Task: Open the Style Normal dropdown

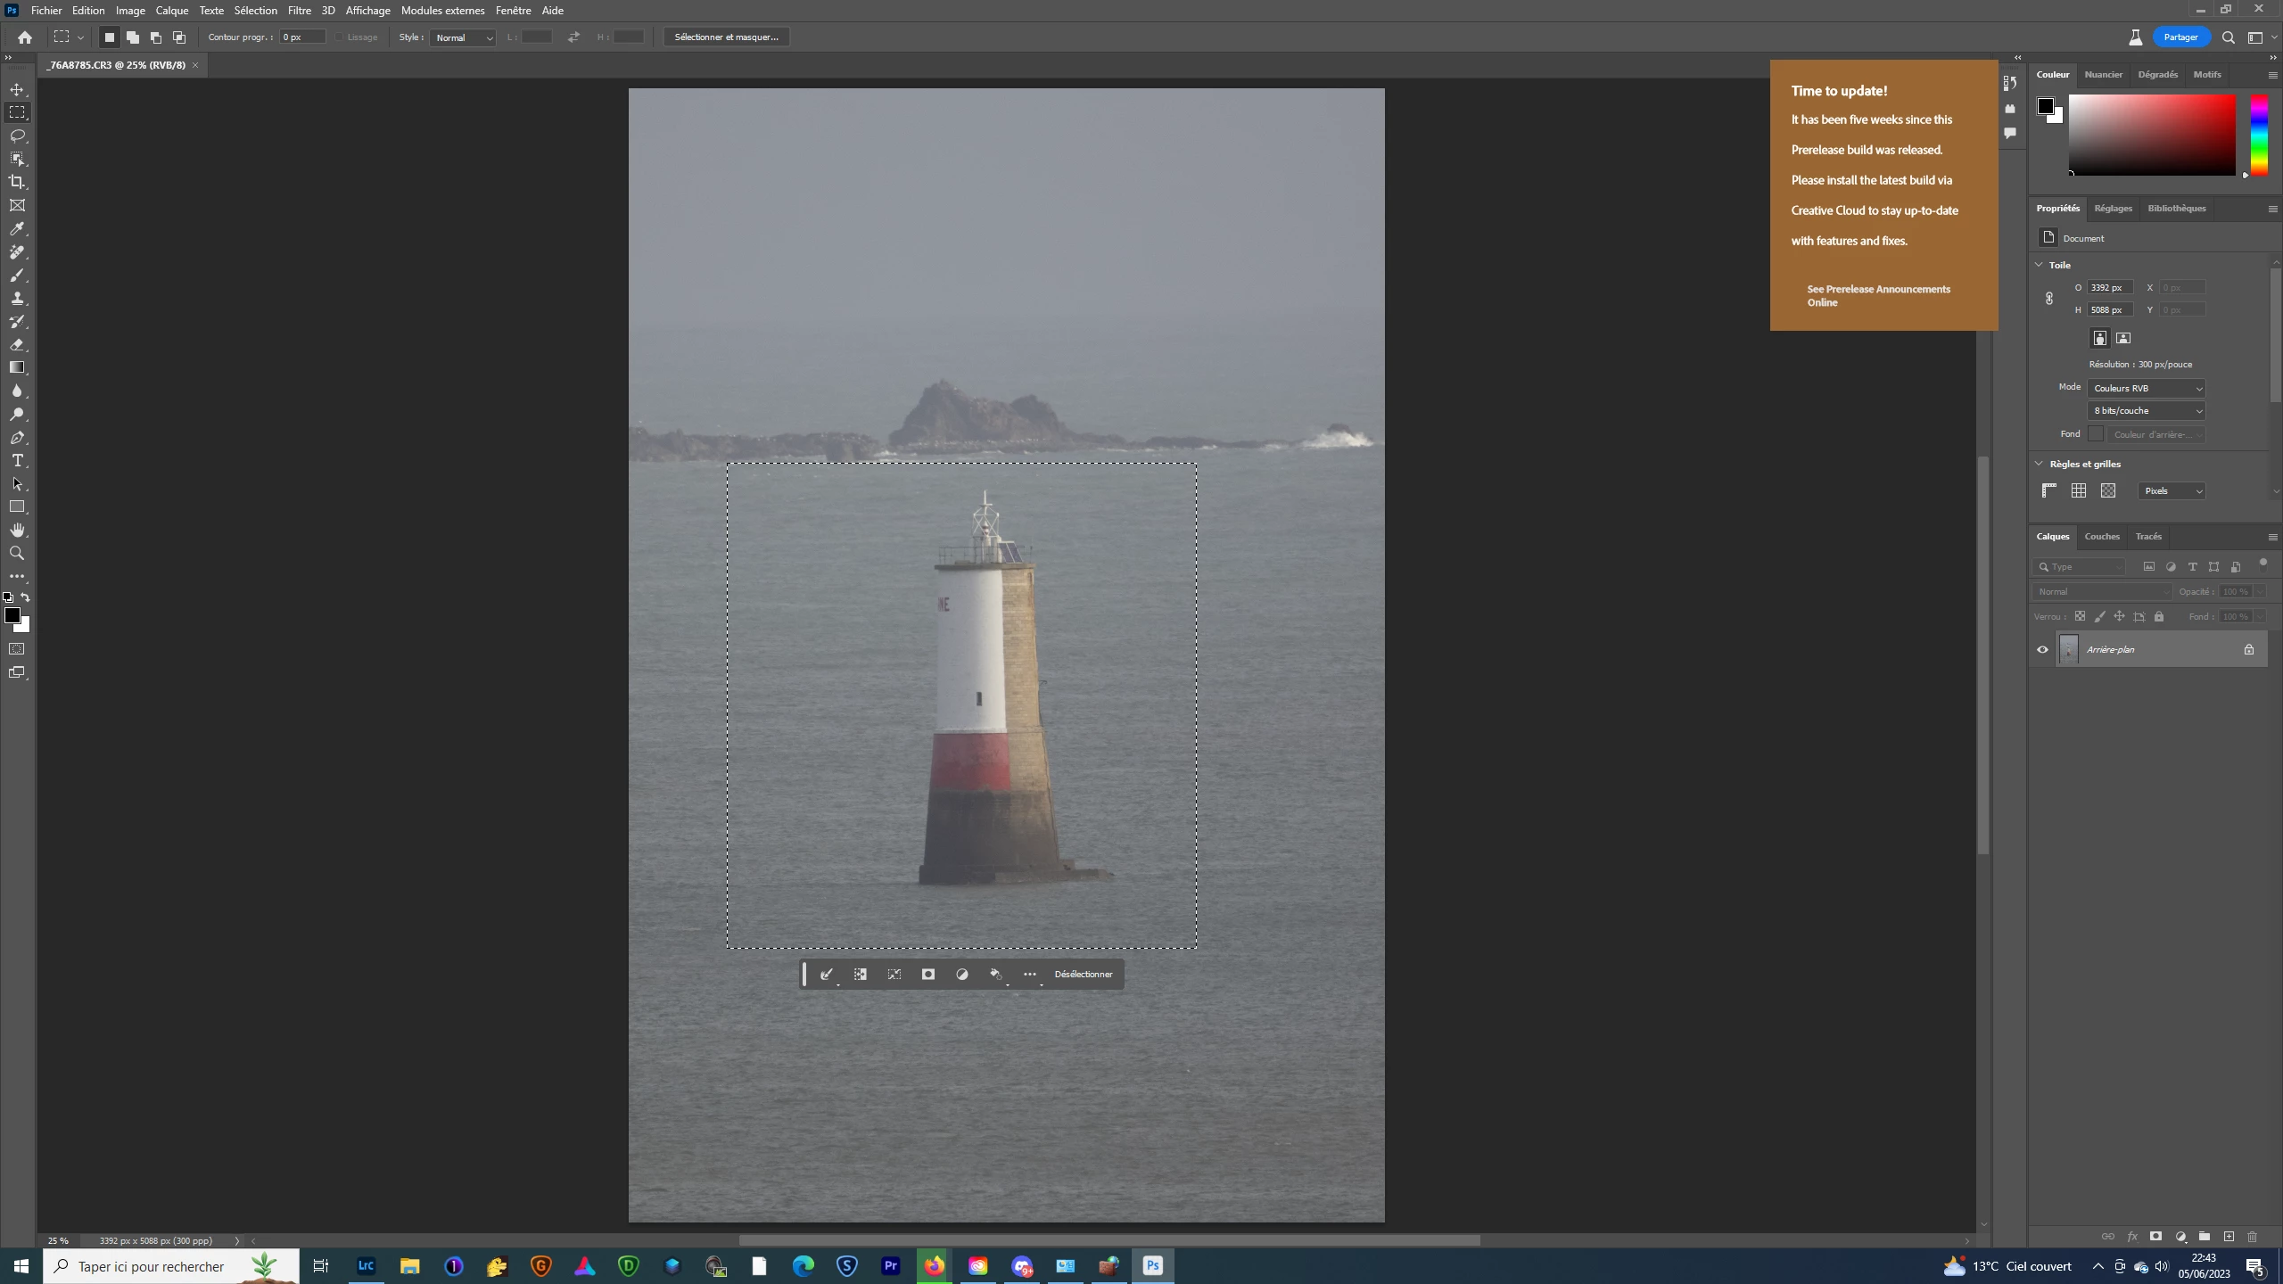Action: coord(464,37)
